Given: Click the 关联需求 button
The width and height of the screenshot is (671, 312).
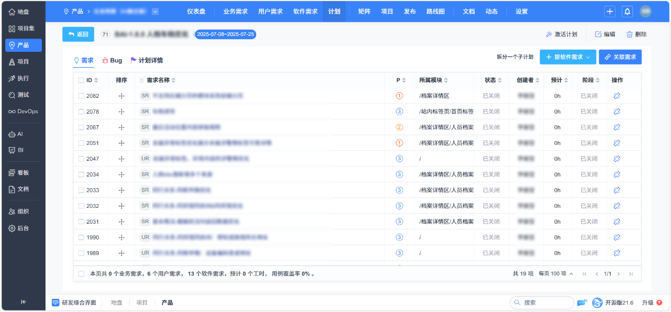Looking at the screenshot, I should pyautogui.click(x=620, y=57).
